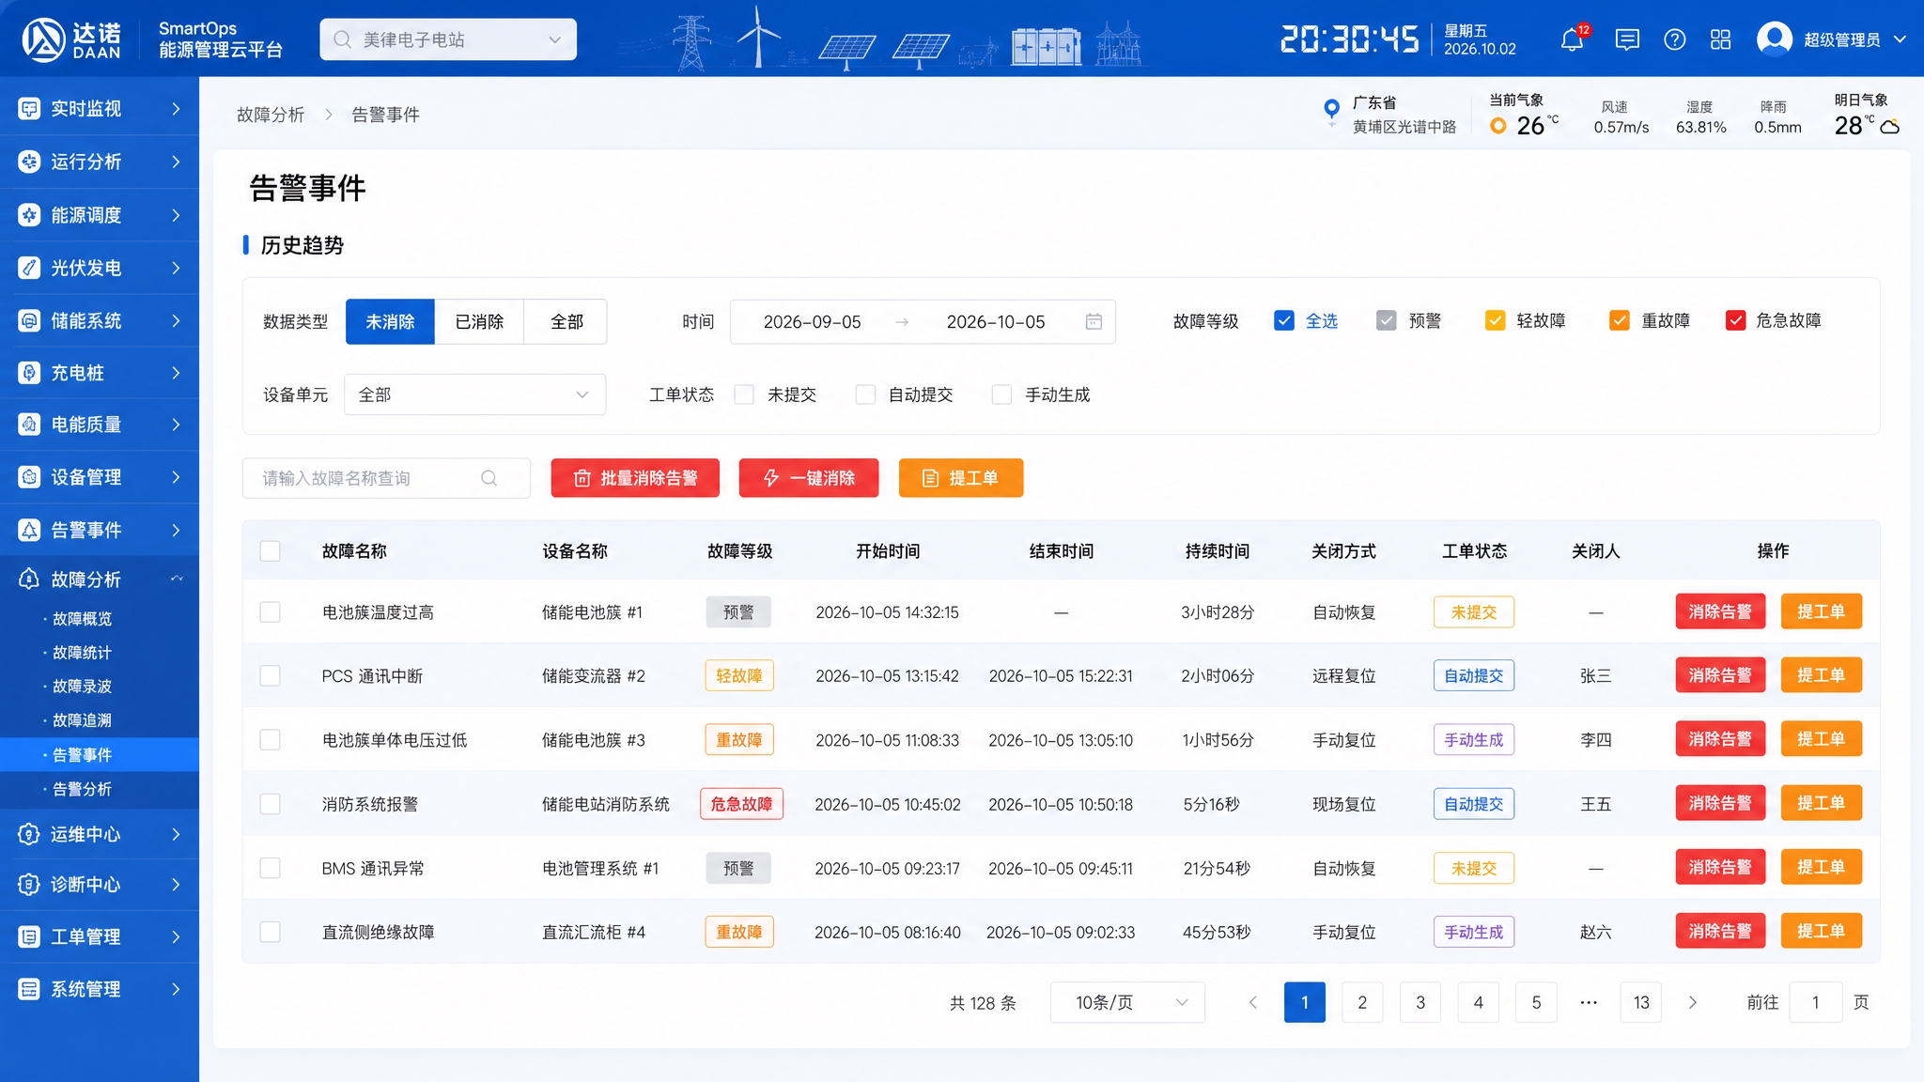This screenshot has width=1924, height=1082.
Task: Click the 实时监视 sidebar icon
Action: [29, 109]
